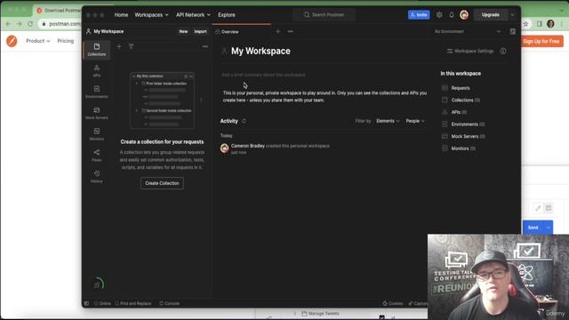Open Find and Replace in footer
Screen dimensions: 569x320
tap(132, 303)
